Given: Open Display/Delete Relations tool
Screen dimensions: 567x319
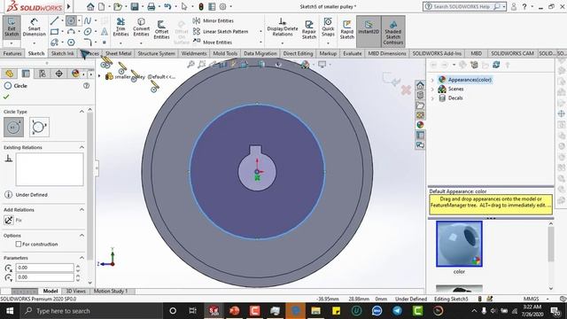Looking at the screenshot, I should pos(283,27).
